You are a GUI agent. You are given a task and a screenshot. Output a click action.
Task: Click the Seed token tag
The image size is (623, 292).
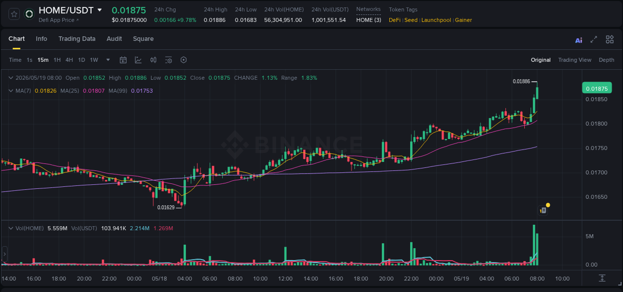point(411,20)
